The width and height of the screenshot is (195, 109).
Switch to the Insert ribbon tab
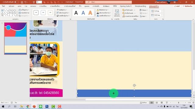coord(19,6)
